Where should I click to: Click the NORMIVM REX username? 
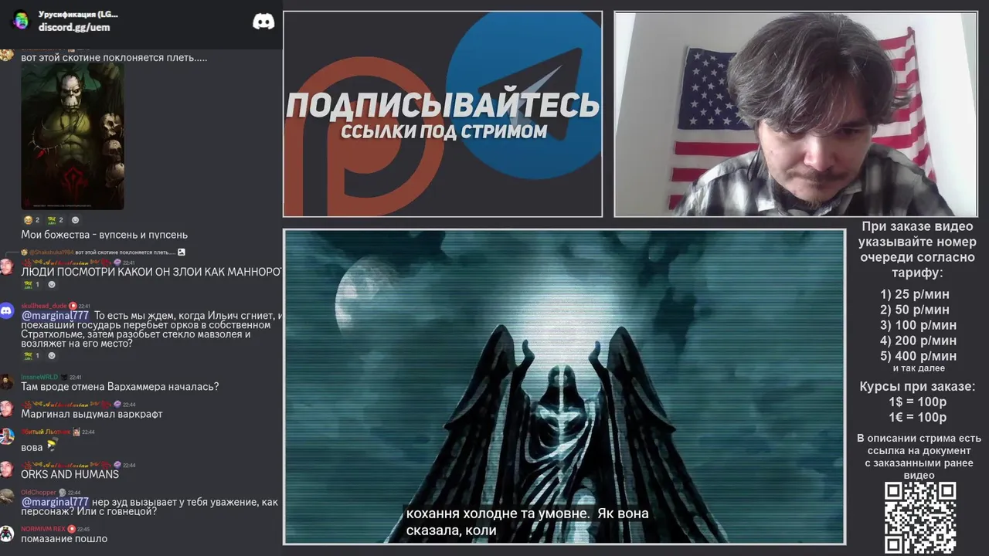click(43, 529)
